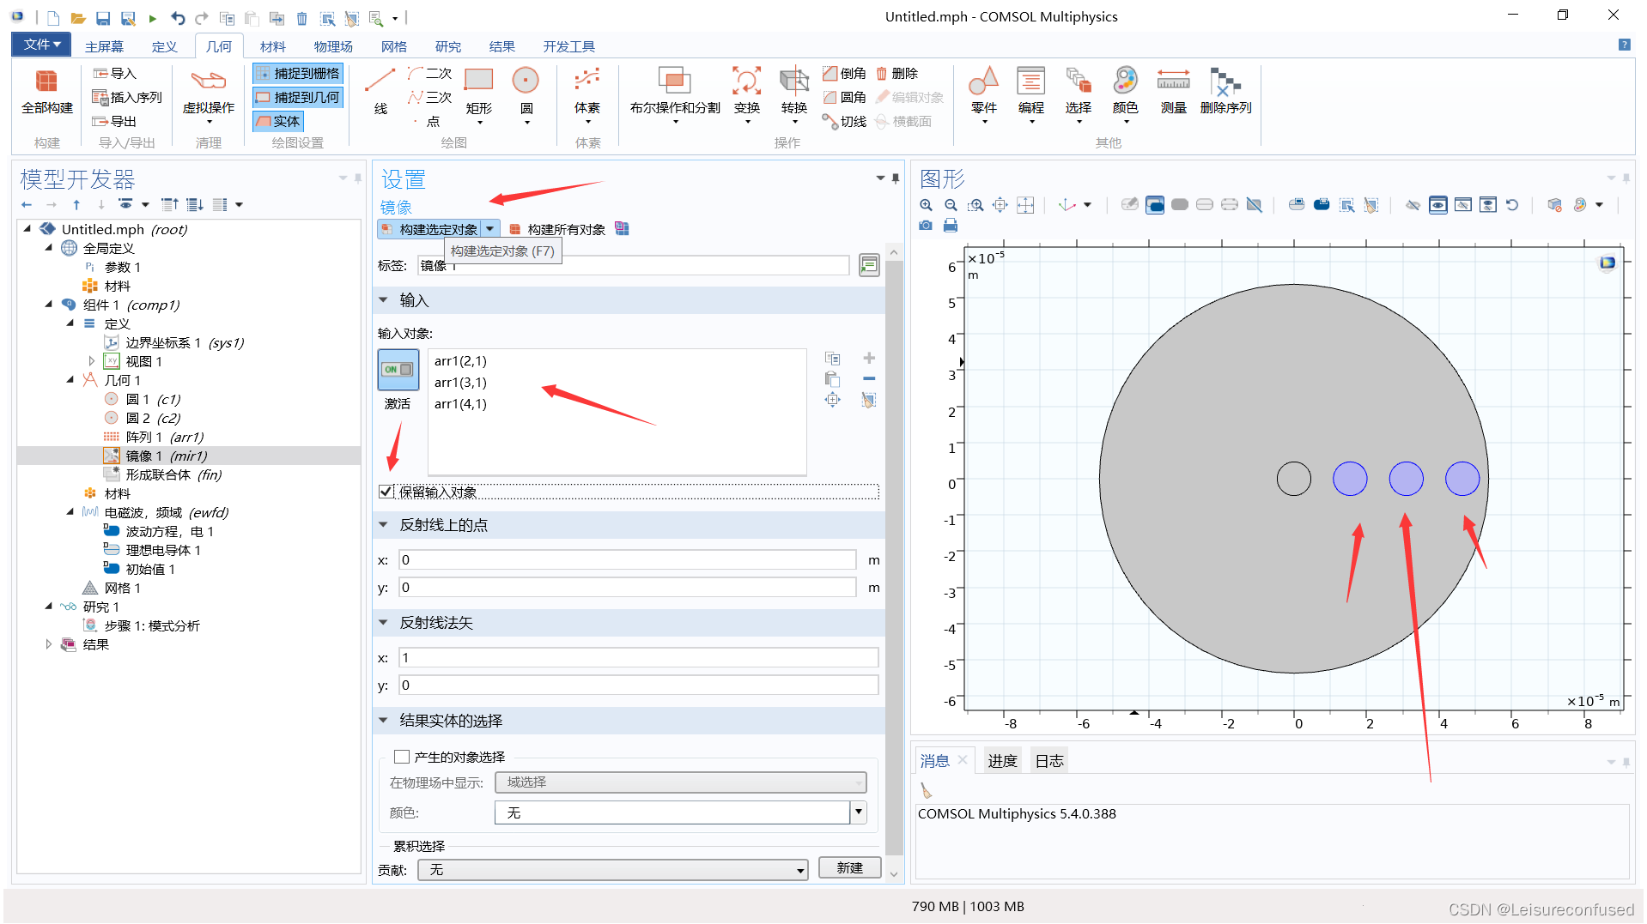Click the help question mark icon
The width and height of the screenshot is (1647, 924).
1625,45
